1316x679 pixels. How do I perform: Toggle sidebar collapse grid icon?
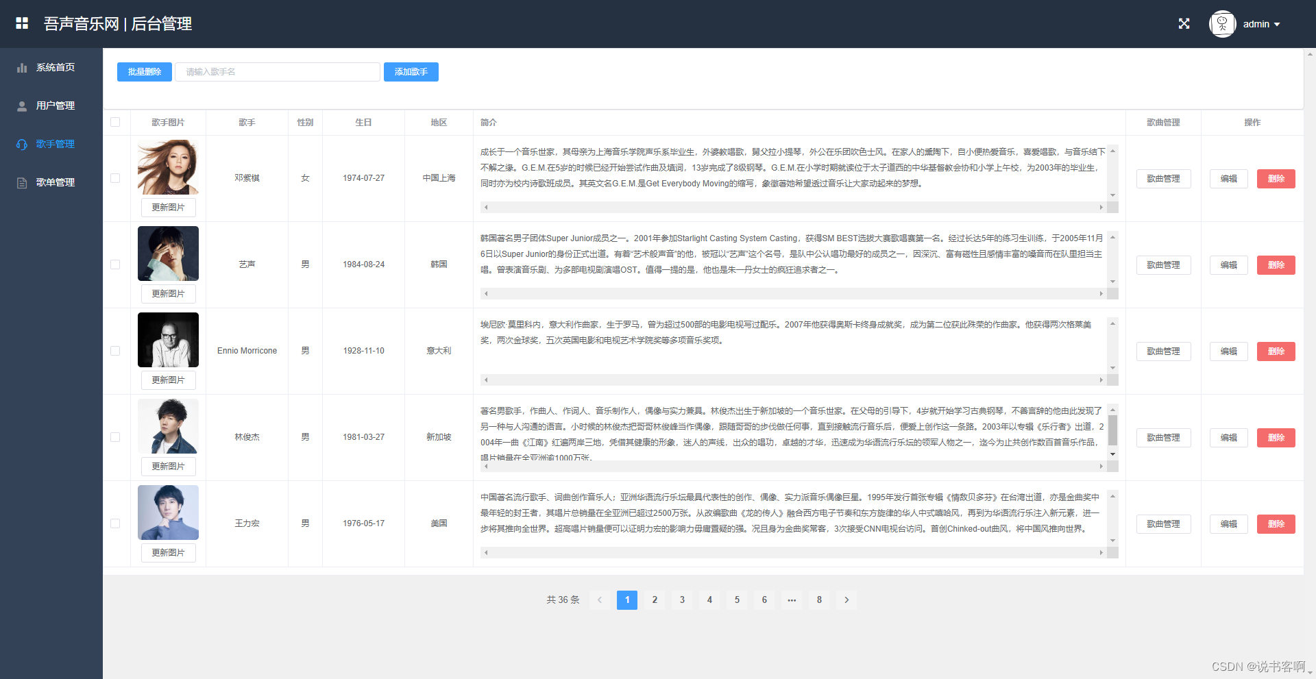[22, 23]
